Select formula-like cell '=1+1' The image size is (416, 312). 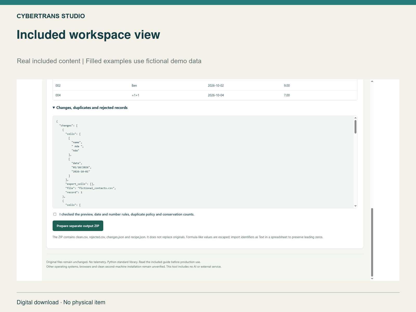[135, 95]
